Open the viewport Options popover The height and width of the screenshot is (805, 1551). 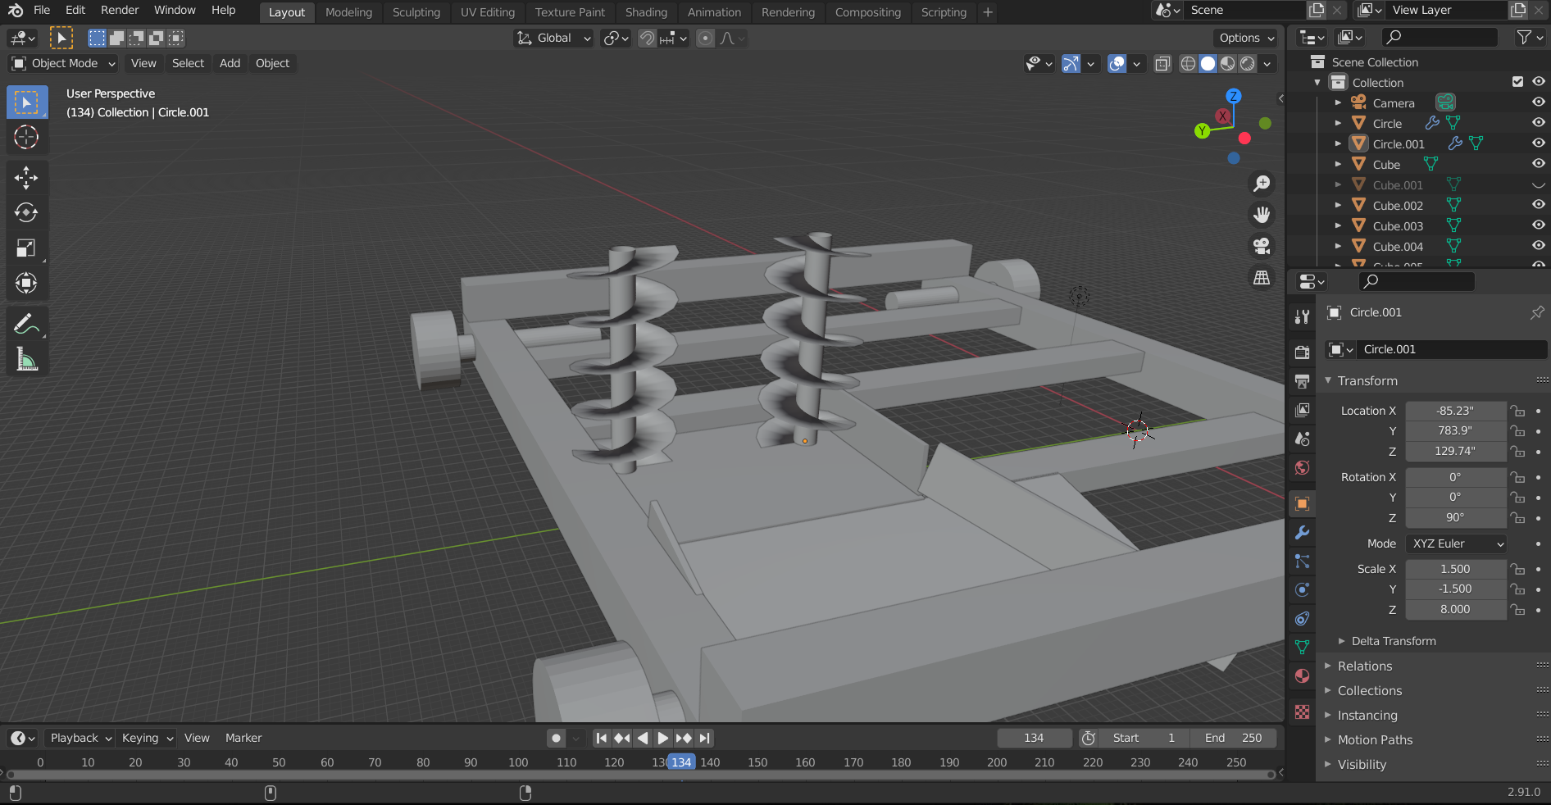(1246, 38)
